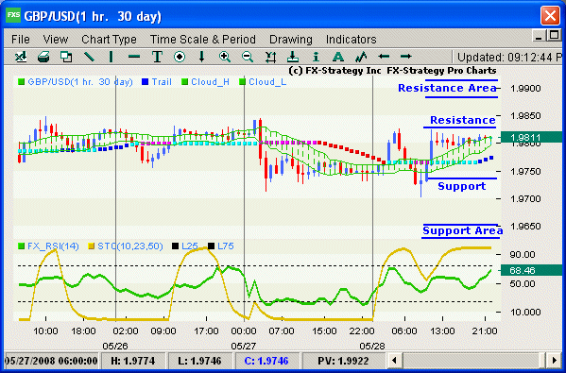This screenshot has height=373, width=566.
Task: Close the GBP/USD chart window
Action: point(550,16)
